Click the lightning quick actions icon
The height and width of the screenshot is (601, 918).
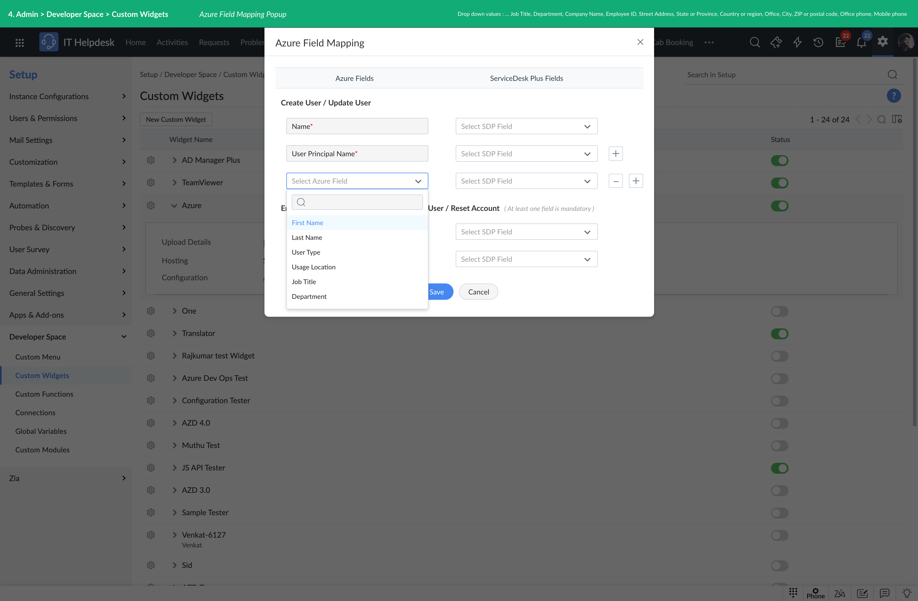pyautogui.click(x=797, y=42)
